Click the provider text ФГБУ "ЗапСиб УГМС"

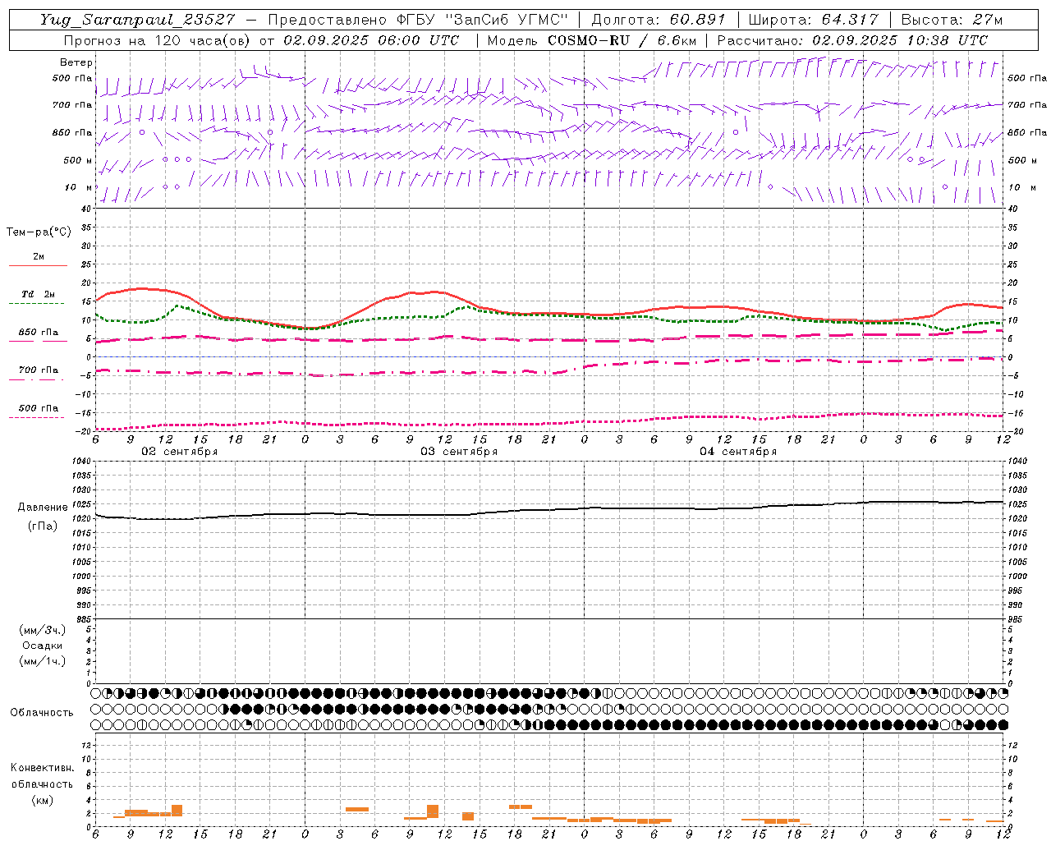tap(483, 20)
